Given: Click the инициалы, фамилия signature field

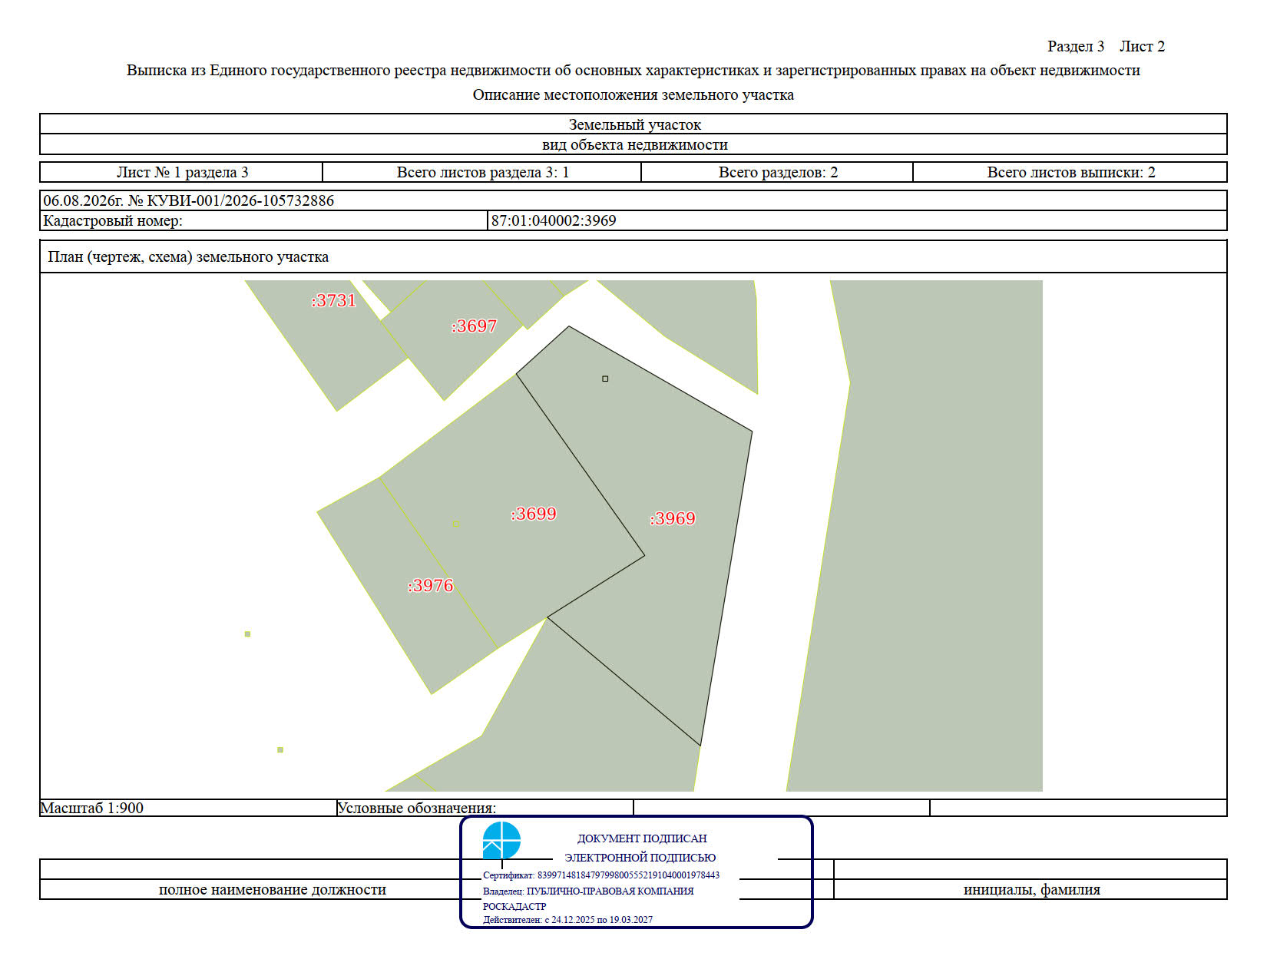Looking at the screenshot, I should [1031, 890].
